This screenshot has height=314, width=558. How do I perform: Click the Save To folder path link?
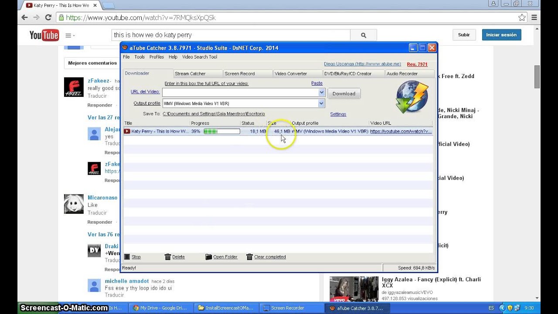coord(214,114)
